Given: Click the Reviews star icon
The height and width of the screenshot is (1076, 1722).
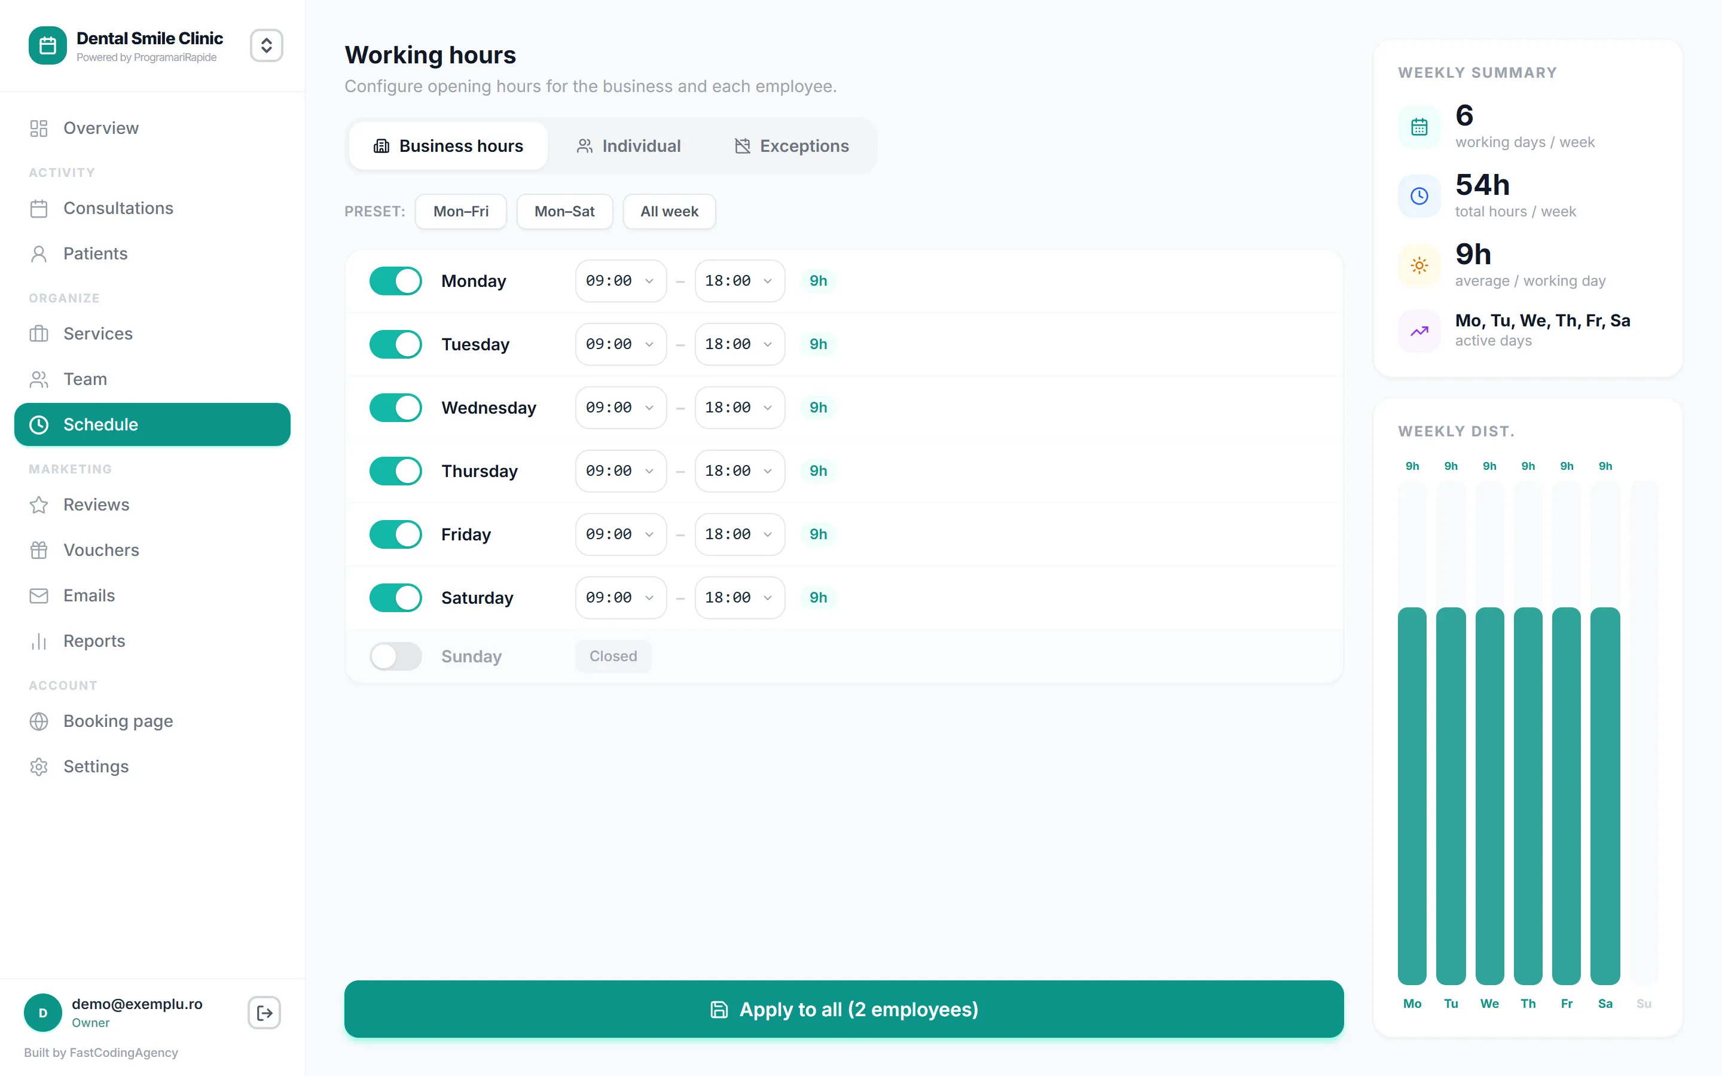Looking at the screenshot, I should click(x=38, y=505).
